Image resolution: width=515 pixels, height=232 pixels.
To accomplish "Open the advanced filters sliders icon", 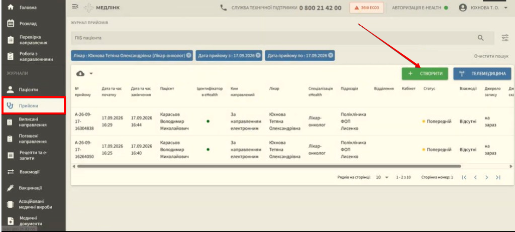I will [505, 38].
